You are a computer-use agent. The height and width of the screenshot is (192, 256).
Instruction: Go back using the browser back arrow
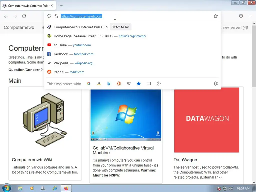click(6, 16)
